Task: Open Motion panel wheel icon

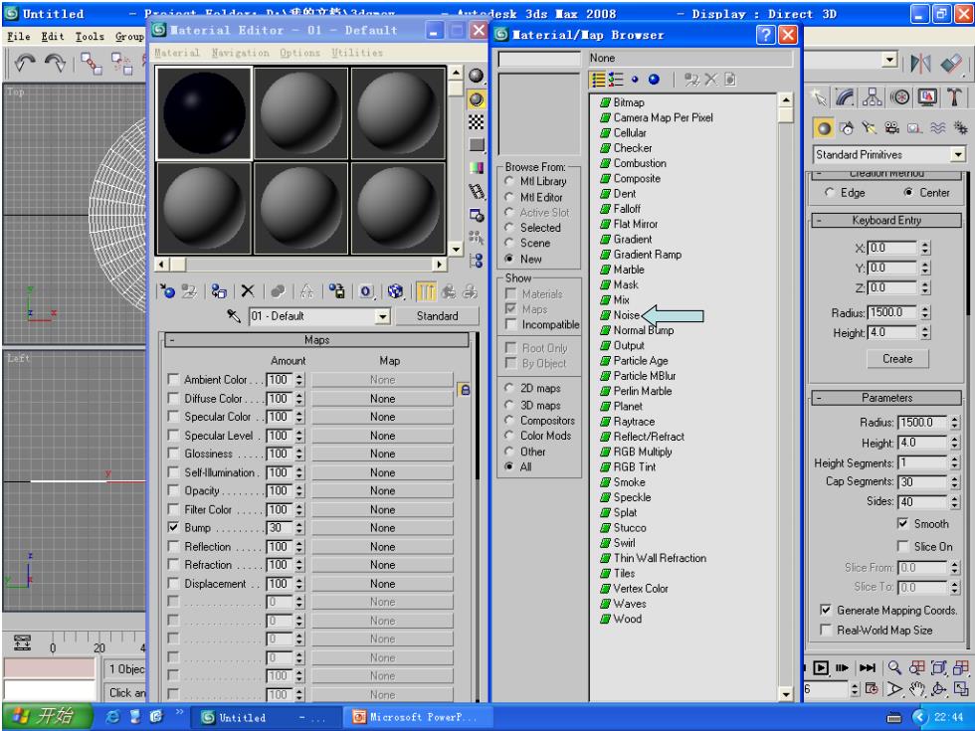Action: coord(899,97)
